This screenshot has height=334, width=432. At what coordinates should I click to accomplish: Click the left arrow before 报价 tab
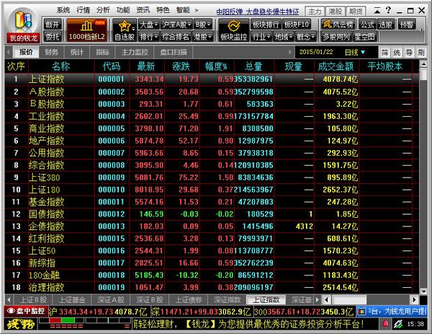click(9, 52)
